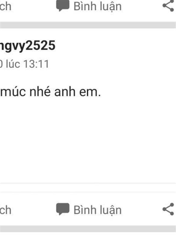Click the empty reaction strip between the two divider lines
Viewport: 176px width, 235px height.
tap(88, 188)
